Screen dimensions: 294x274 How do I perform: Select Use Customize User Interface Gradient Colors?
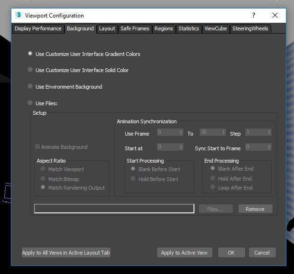[30, 54]
